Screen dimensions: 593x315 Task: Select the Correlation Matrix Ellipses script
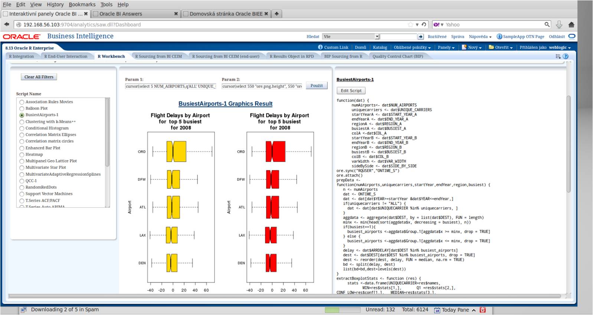[22, 135]
